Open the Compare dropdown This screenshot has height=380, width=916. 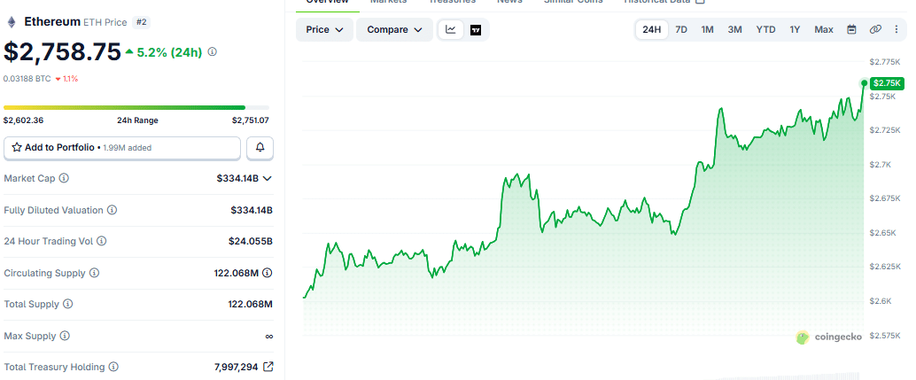(x=394, y=30)
